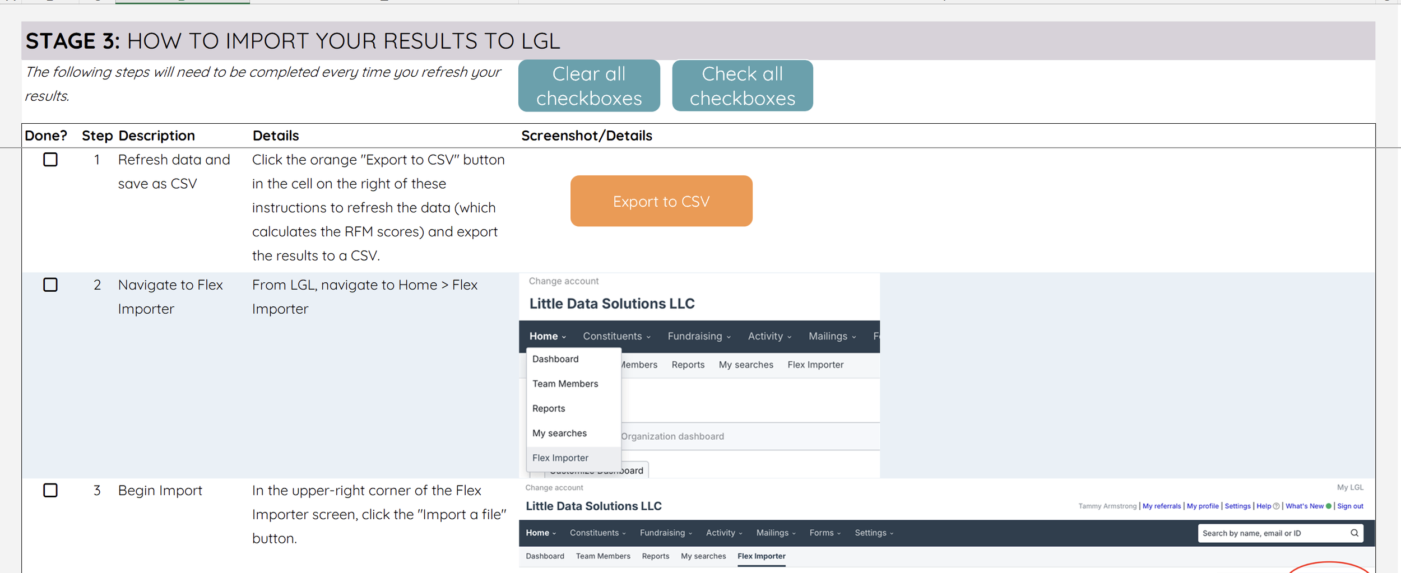The height and width of the screenshot is (573, 1401).
Task: Select the "Begin Import" description cell
Action: pyautogui.click(x=182, y=525)
